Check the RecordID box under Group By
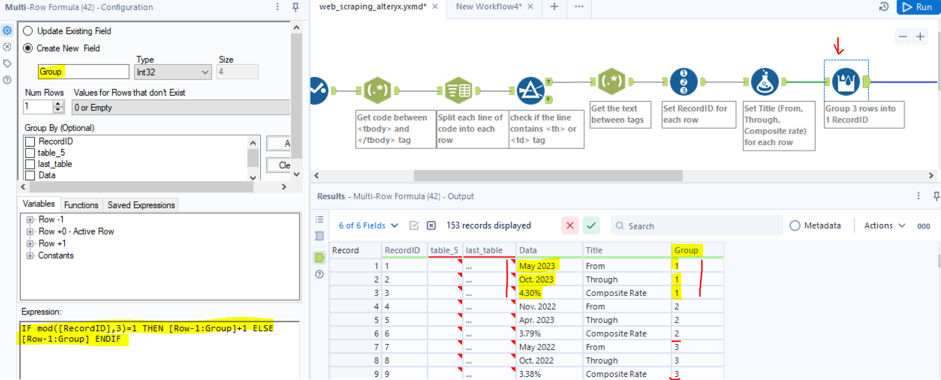Screen dimensions: 941x380 (30, 141)
